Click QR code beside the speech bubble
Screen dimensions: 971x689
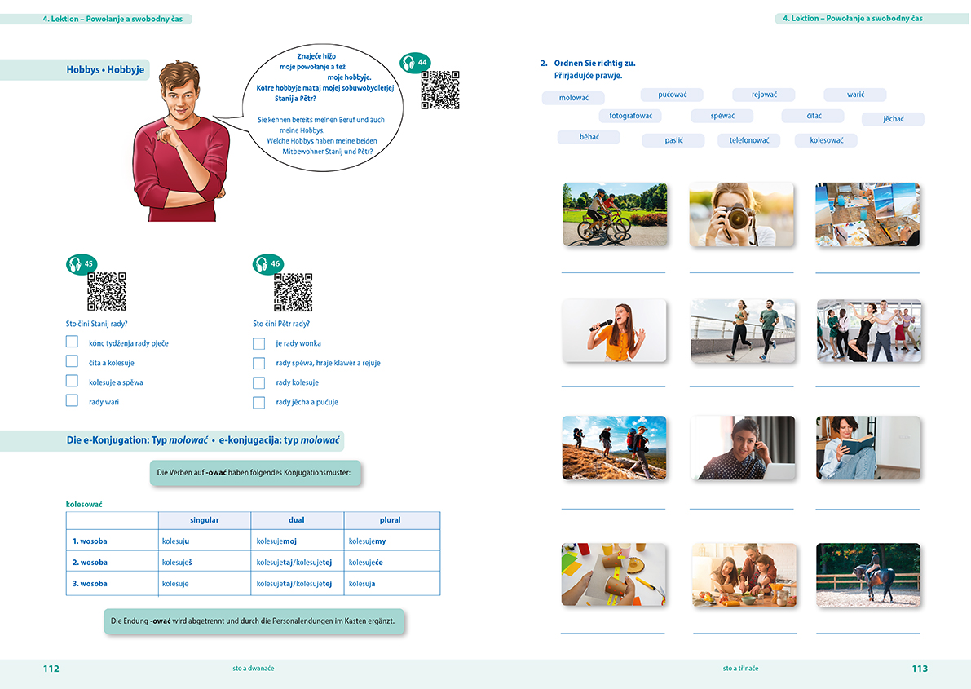[440, 90]
